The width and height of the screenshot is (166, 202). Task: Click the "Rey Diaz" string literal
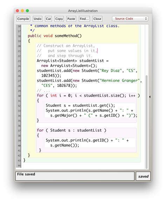(x=111, y=71)
